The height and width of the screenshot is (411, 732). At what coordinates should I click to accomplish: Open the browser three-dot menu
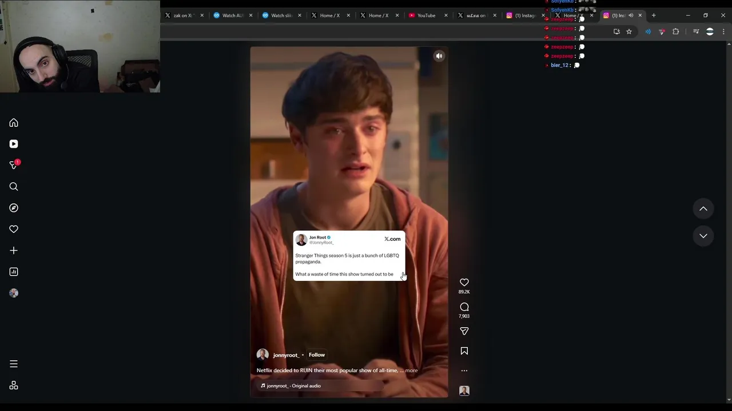click(723, 31)
